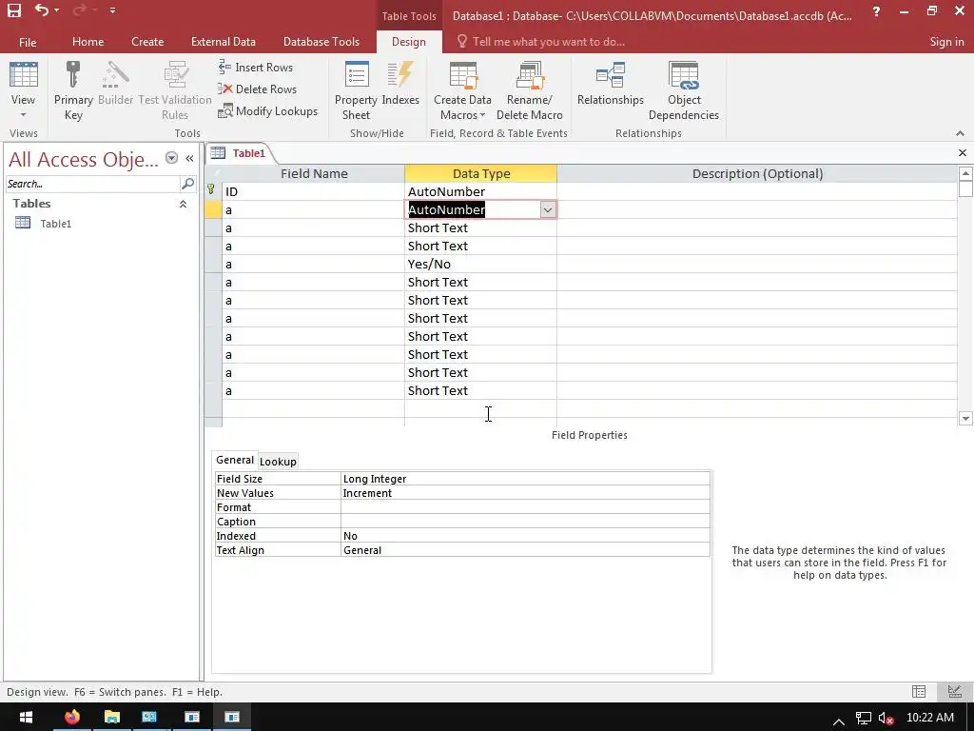
Task: Click the muted volume tray icon
Action: coord(886,719)
